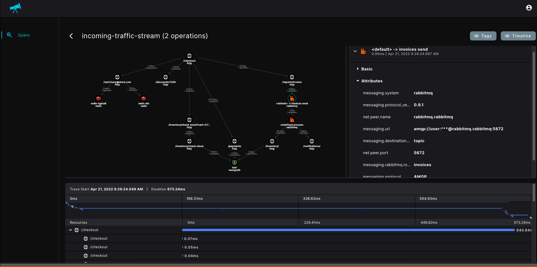Select the /cart/mary@store.com node
The height and width of the screenshot is (267, 537).
tap(117, 77)
